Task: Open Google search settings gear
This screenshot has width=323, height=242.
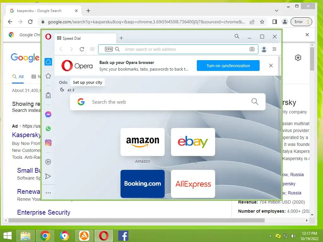Action: pos(298,58)
